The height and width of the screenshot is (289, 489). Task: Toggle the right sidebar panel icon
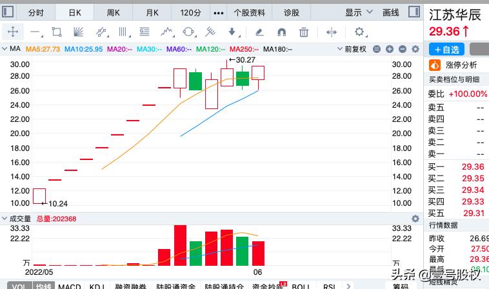[414, 12]
